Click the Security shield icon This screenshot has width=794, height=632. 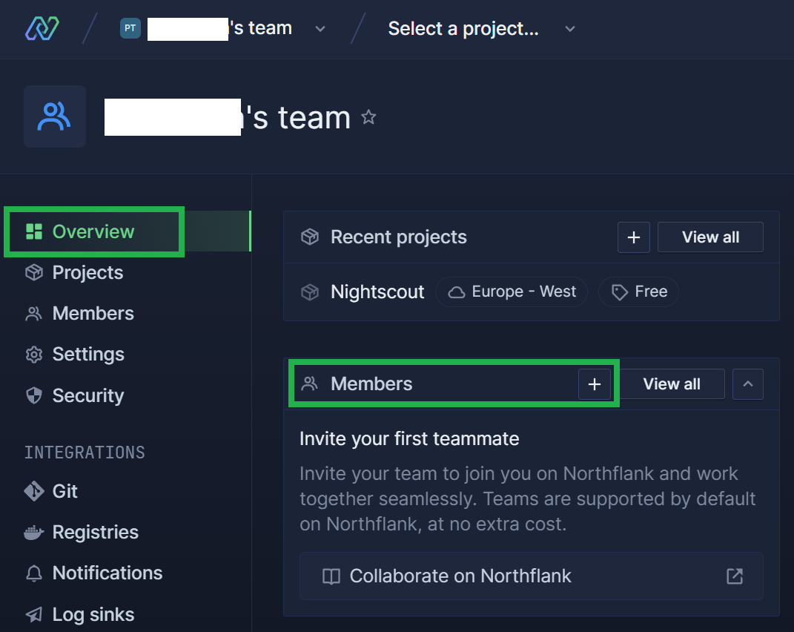(34, 395)
